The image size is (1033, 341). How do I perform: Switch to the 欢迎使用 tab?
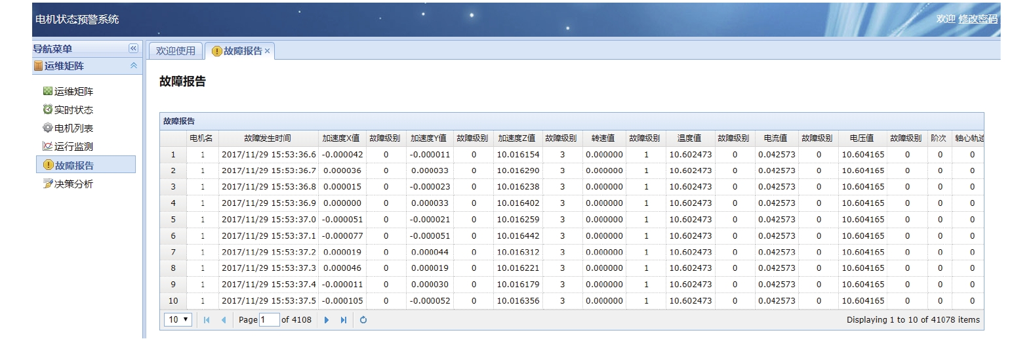(x=176, y=50)
